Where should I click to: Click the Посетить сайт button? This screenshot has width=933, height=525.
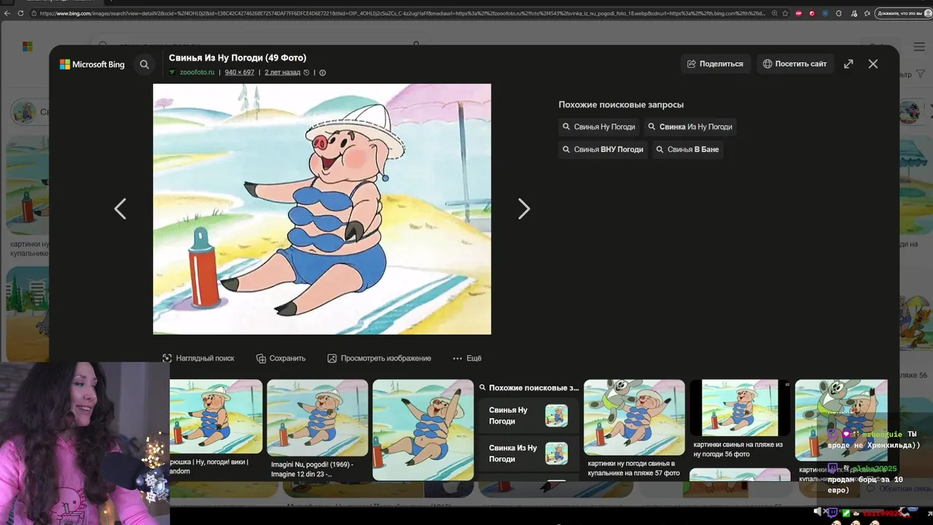(x=795, y=63)
